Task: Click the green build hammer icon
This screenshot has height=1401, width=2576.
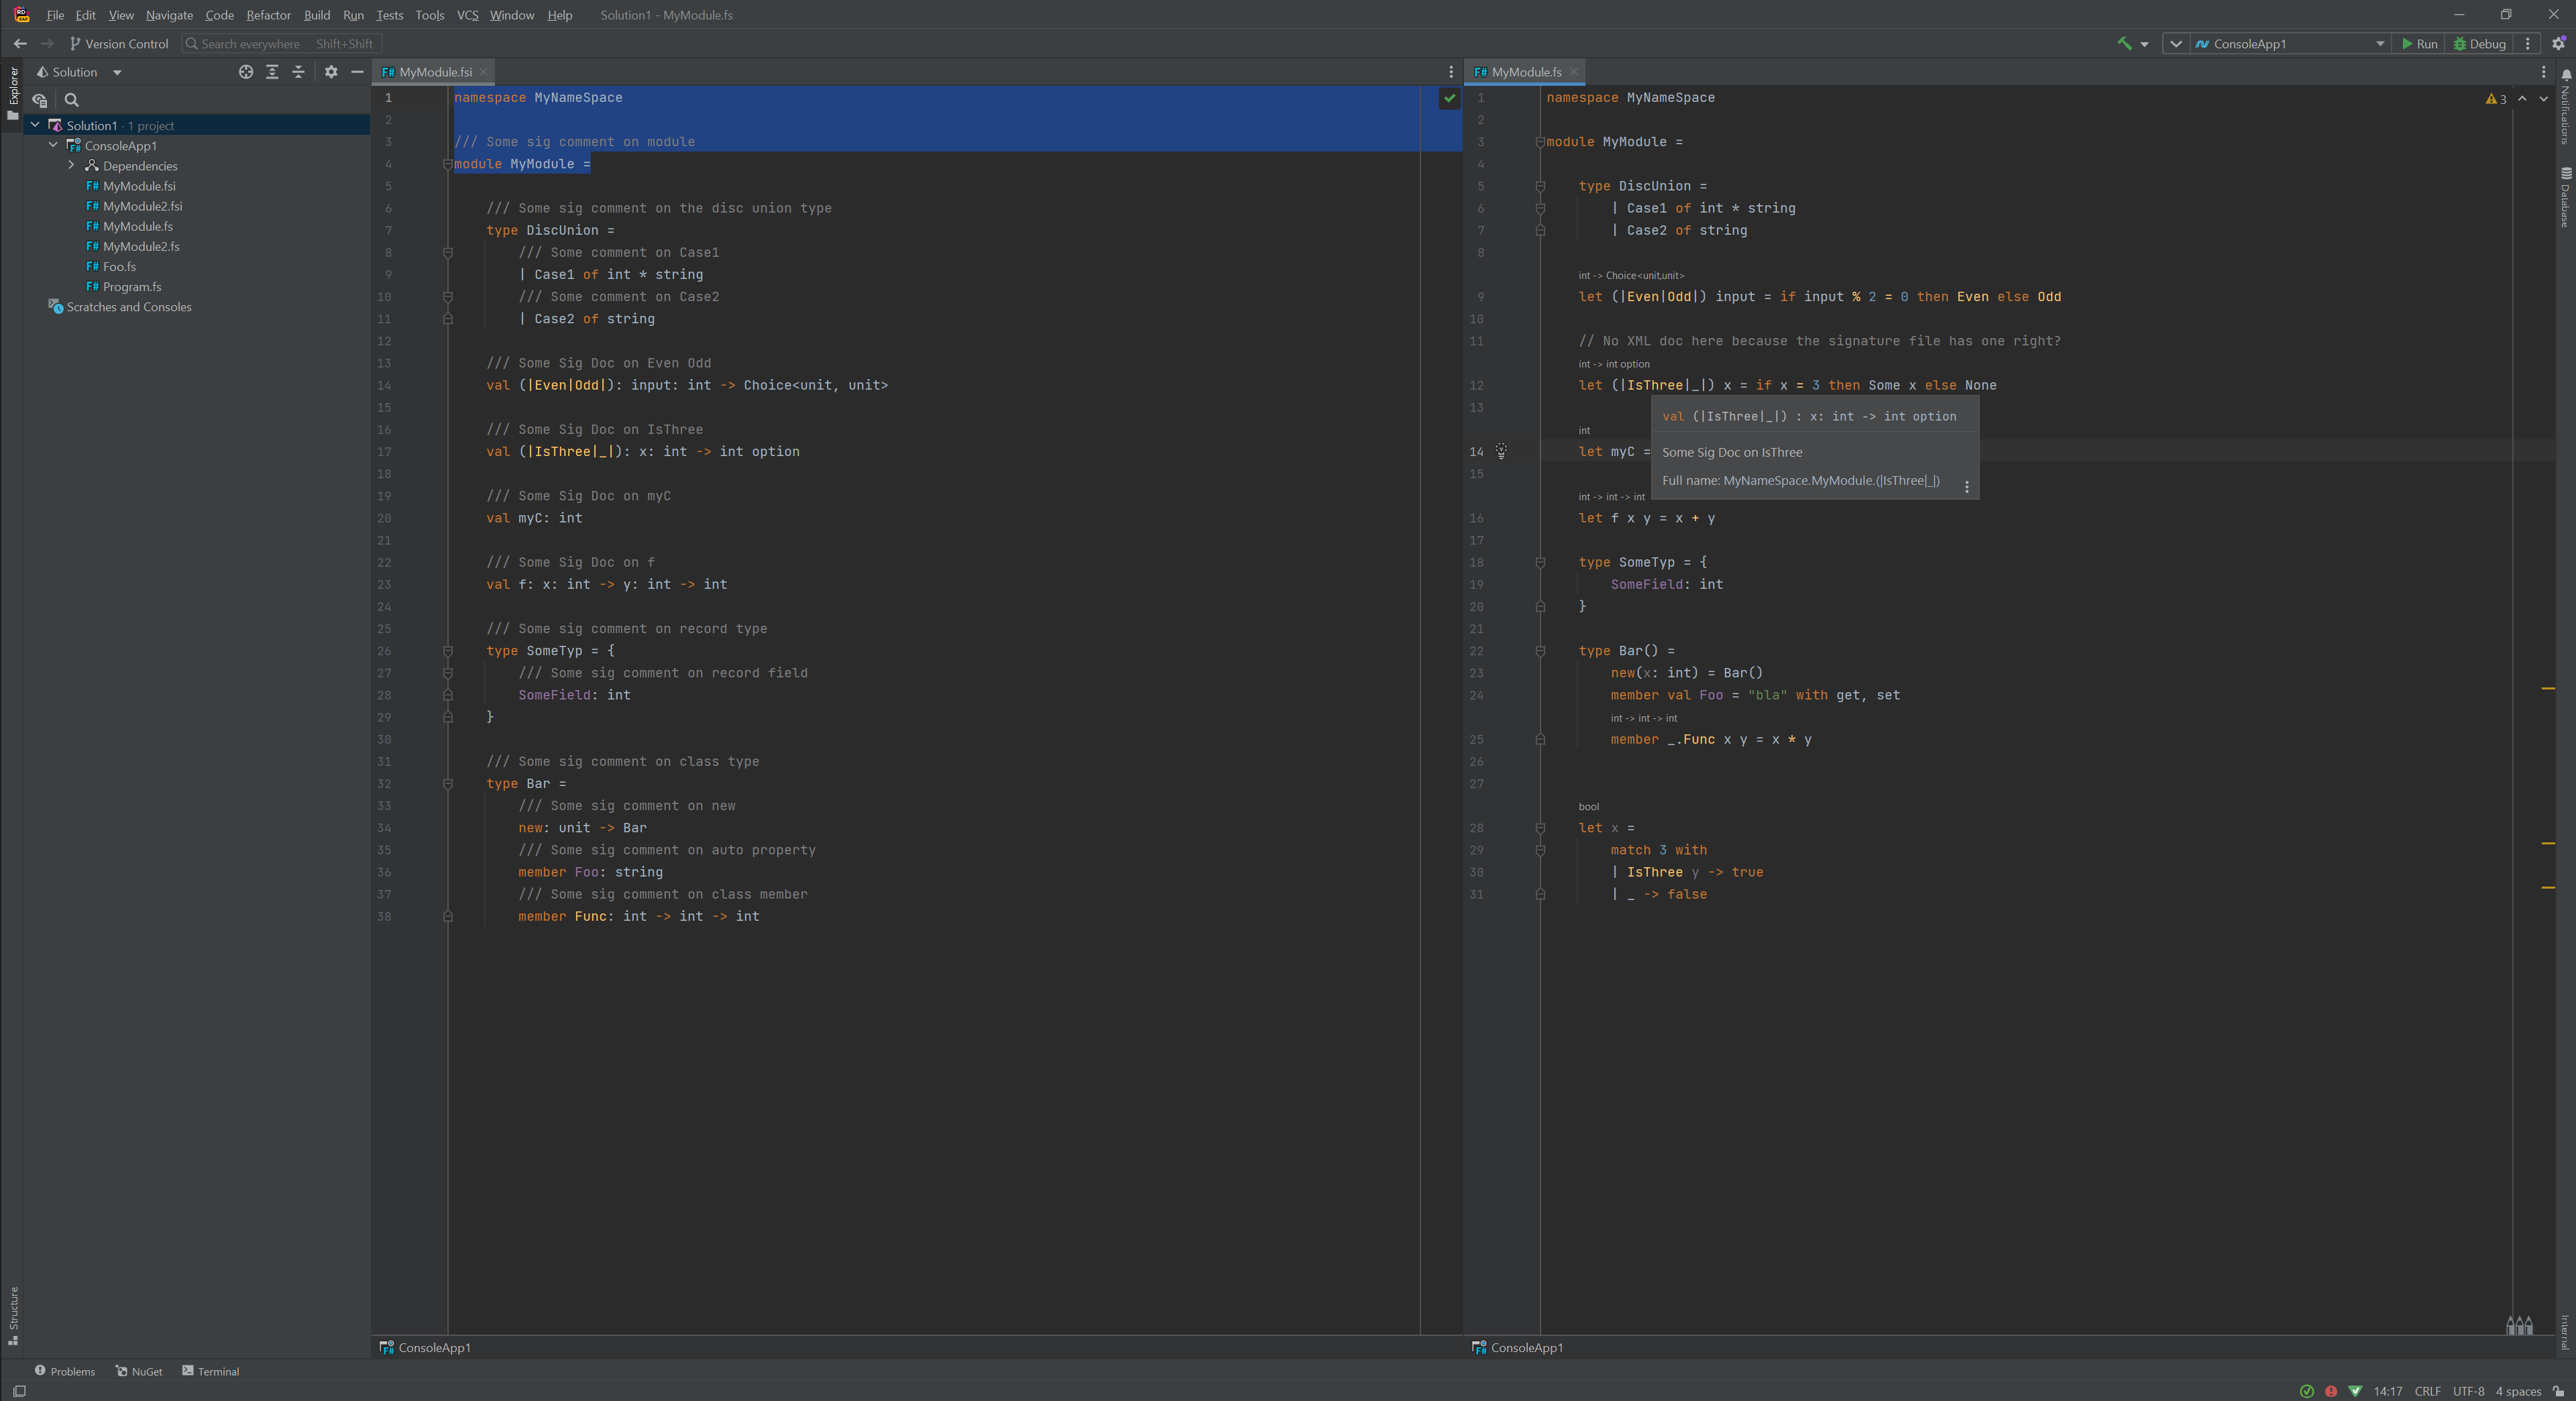Action: click(x=2124, y=43)
